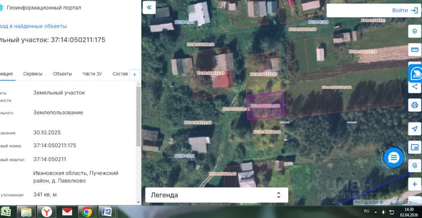Screen dimensions: 422x218
Task: Switch to the Объекты tab
Action: (x=62, y=74)
